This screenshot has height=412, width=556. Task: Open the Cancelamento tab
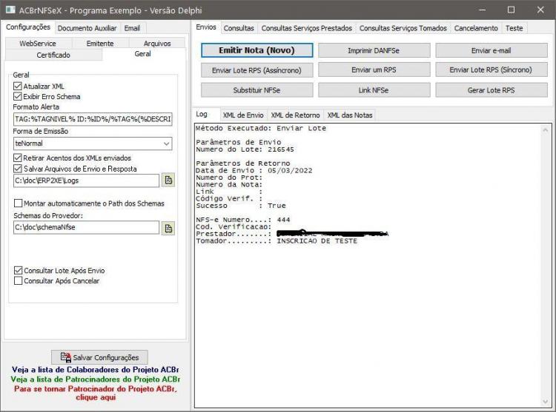click(476, 28)
